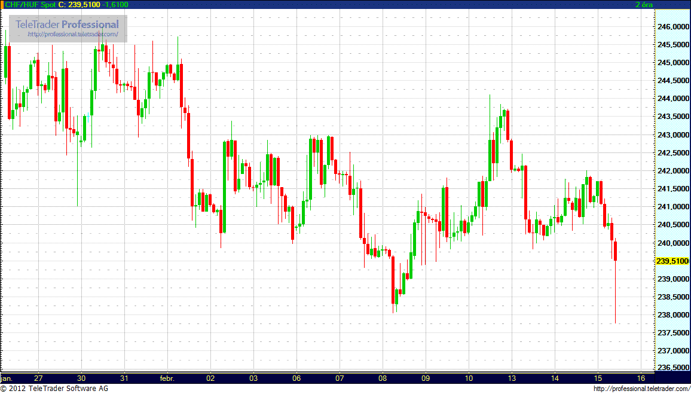The image size is (691, 394).
Task: Click the 243,5000 price axis label
Action: (x=672, y=117)
